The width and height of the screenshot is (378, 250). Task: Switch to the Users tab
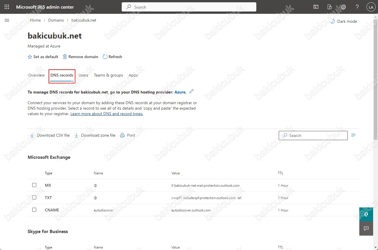pyautogui.click(x=83, y=75)
